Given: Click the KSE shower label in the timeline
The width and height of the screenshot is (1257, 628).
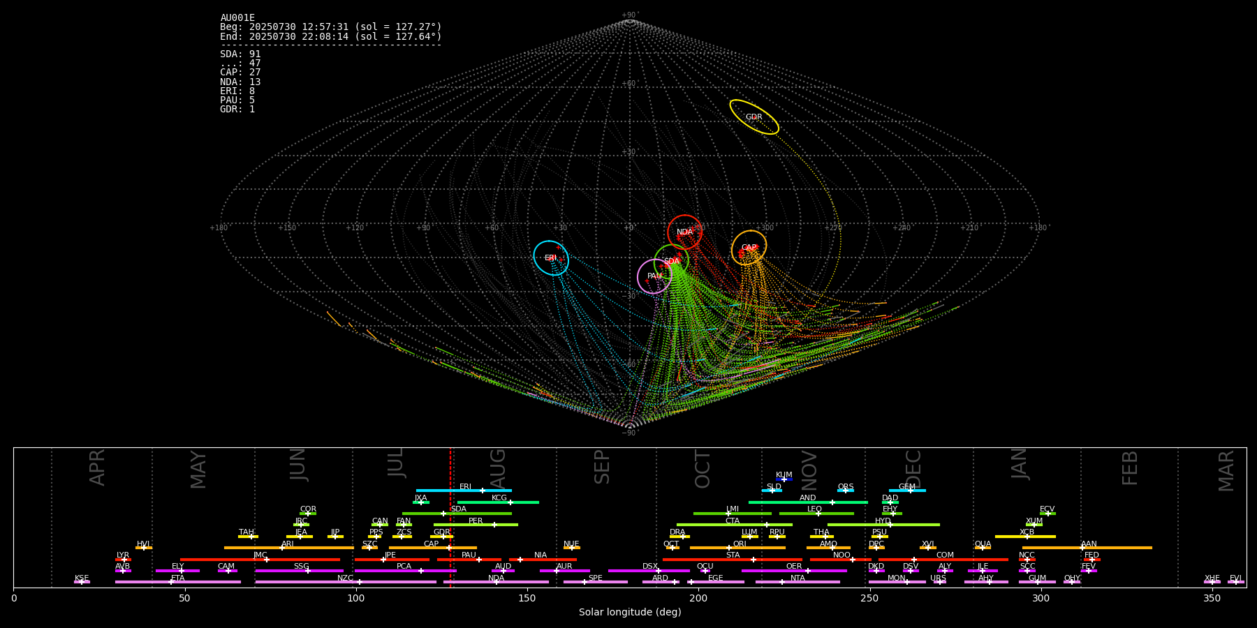Looking at the screenshot, I should [x=82, y=578].
